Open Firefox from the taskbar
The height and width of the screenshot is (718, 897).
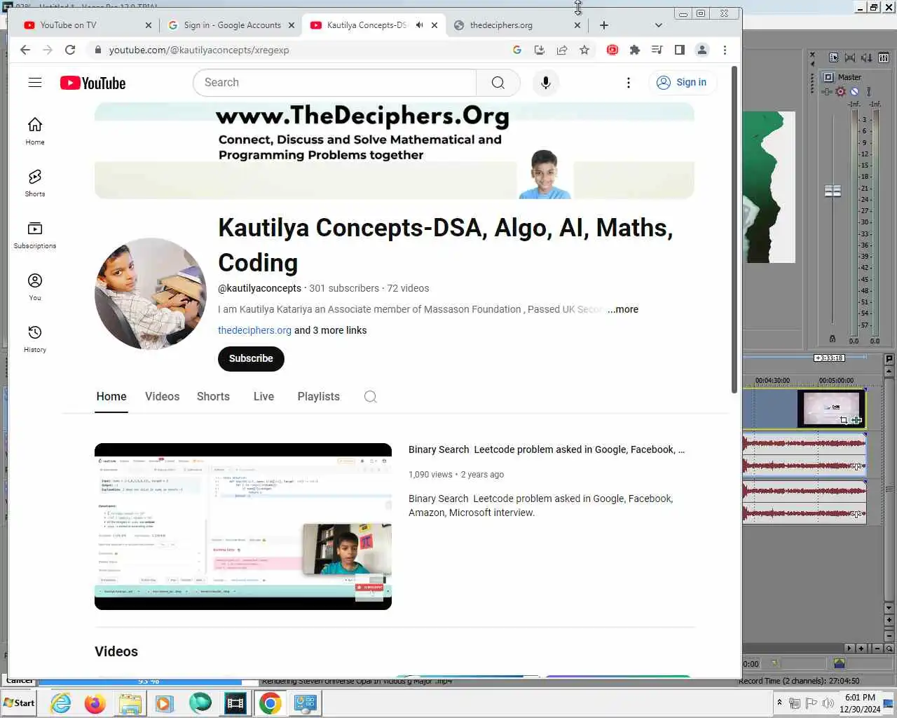[95, 703]
